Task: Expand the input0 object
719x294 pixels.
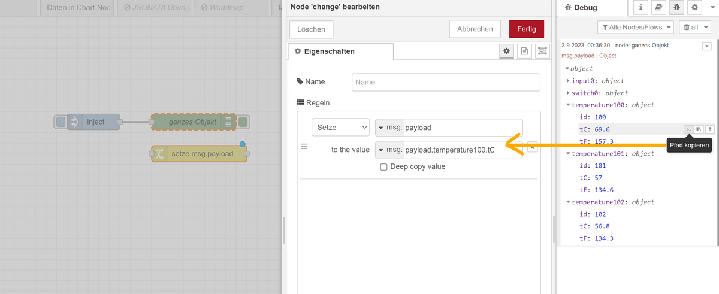Action: [x=568, y=81]
